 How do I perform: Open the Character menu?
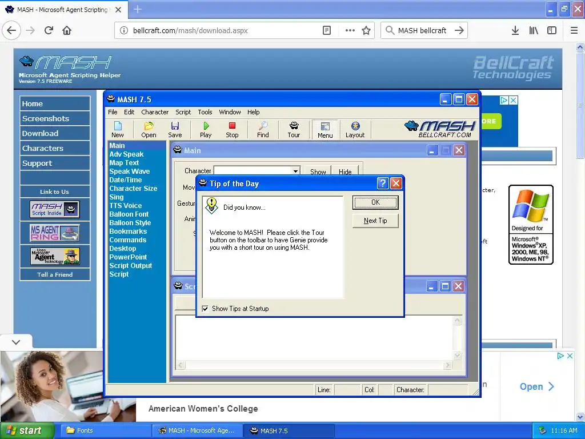(155, 112)
